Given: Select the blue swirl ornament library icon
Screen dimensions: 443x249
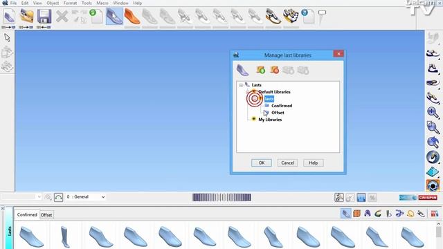Looking at the screenshot, I should [399, 214].
